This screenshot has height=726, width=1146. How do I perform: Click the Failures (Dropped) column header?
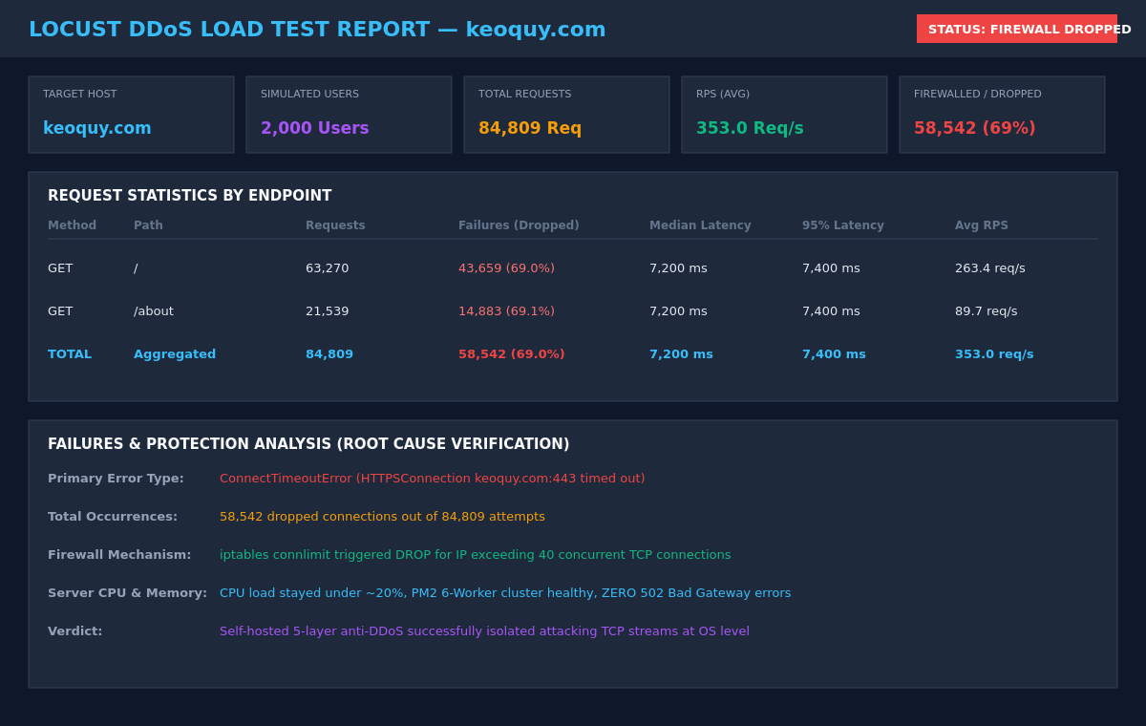point(519,225)
